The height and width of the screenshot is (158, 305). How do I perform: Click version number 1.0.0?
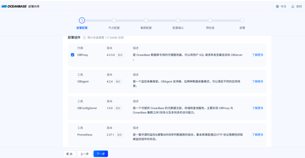110,108
